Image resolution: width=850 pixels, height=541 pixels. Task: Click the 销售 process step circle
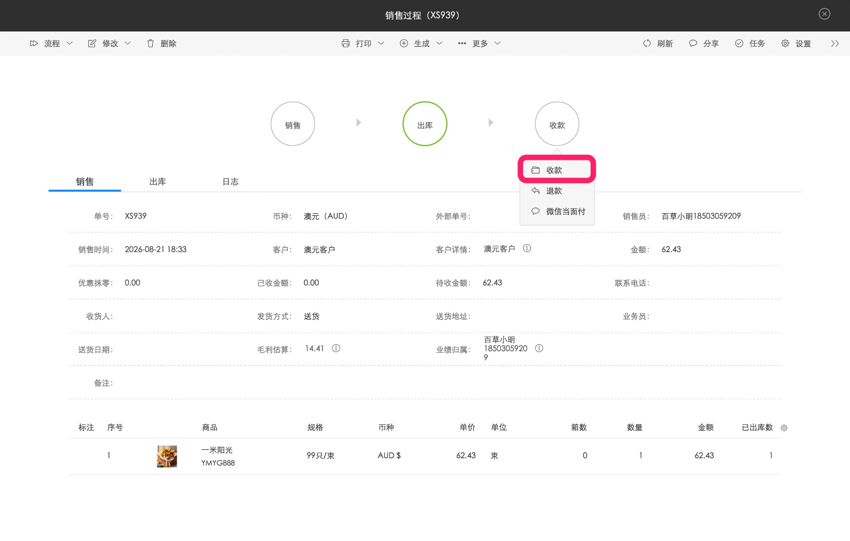coord(293,124)
